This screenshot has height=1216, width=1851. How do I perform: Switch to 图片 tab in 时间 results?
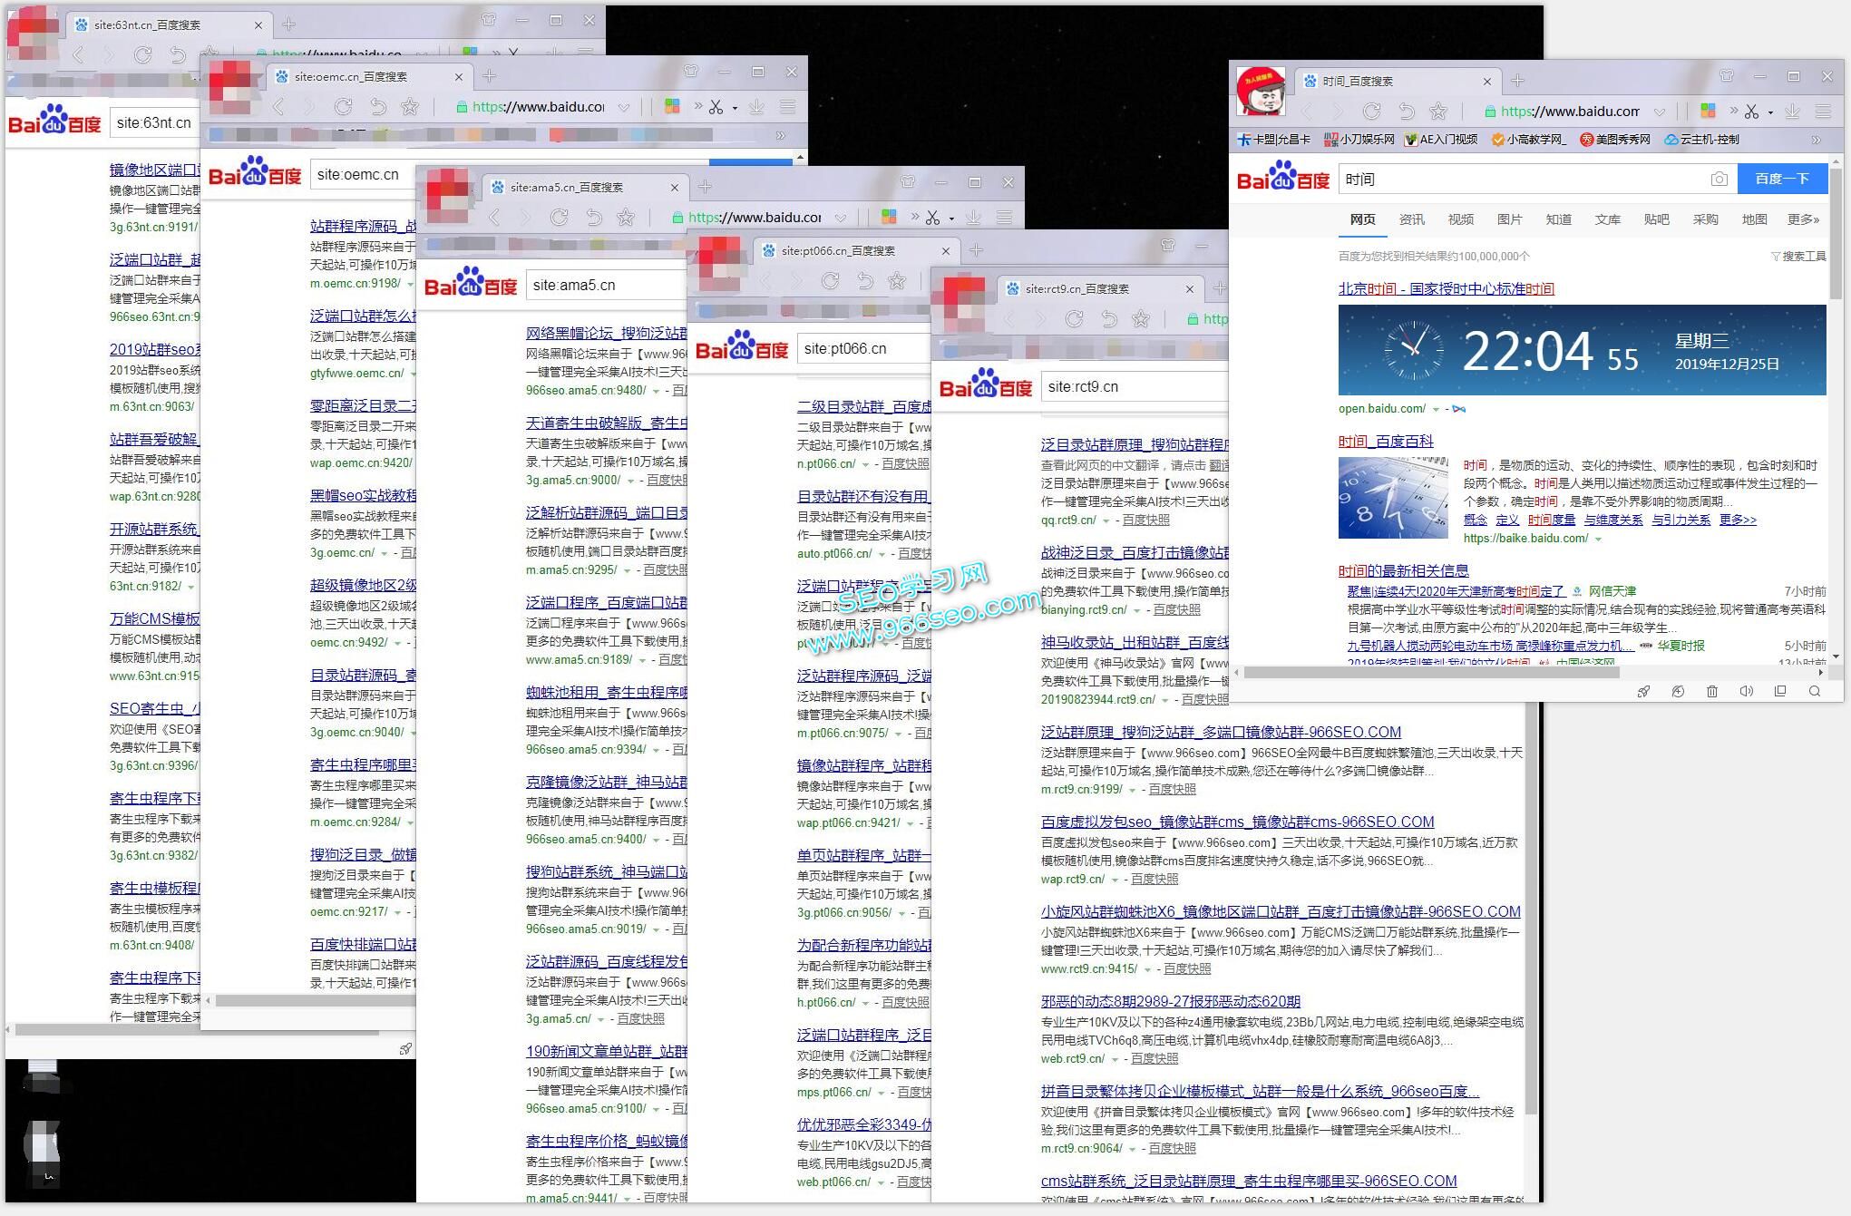1509,219
